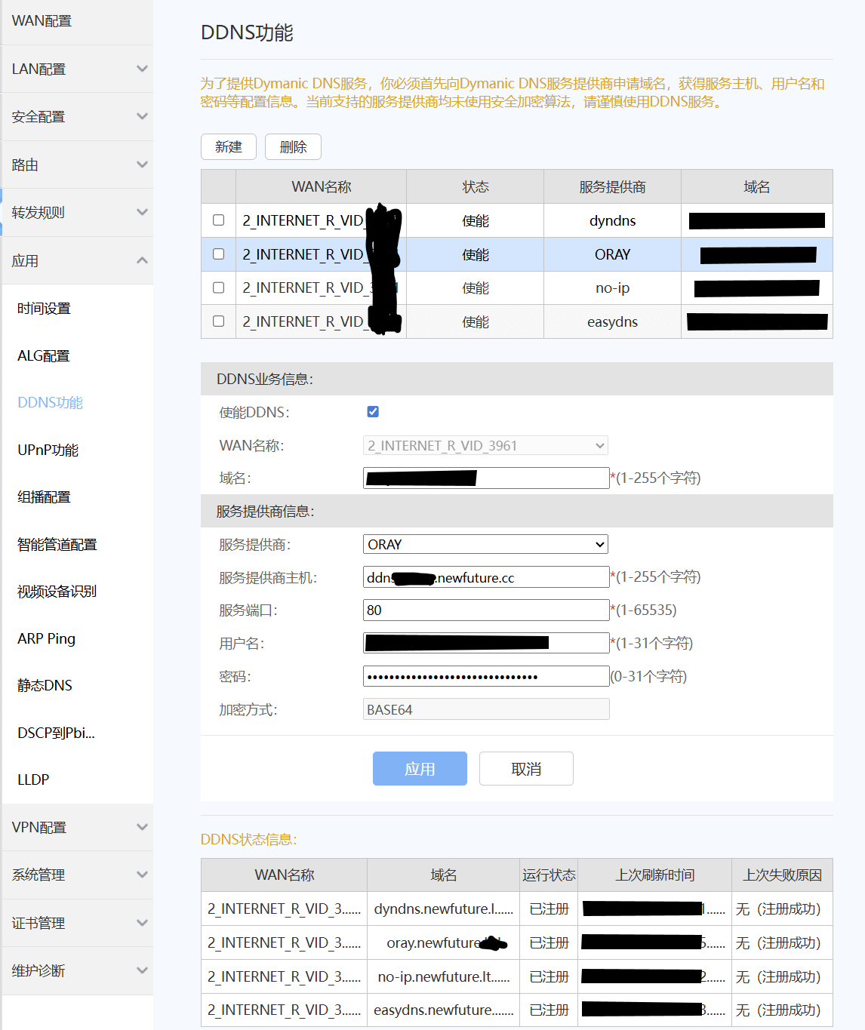Apply settings with the 应用 button
Viewport: 865px width, 1030px height.
point(420,768)
